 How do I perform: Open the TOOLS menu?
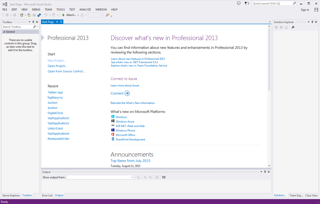pos(61,9)
